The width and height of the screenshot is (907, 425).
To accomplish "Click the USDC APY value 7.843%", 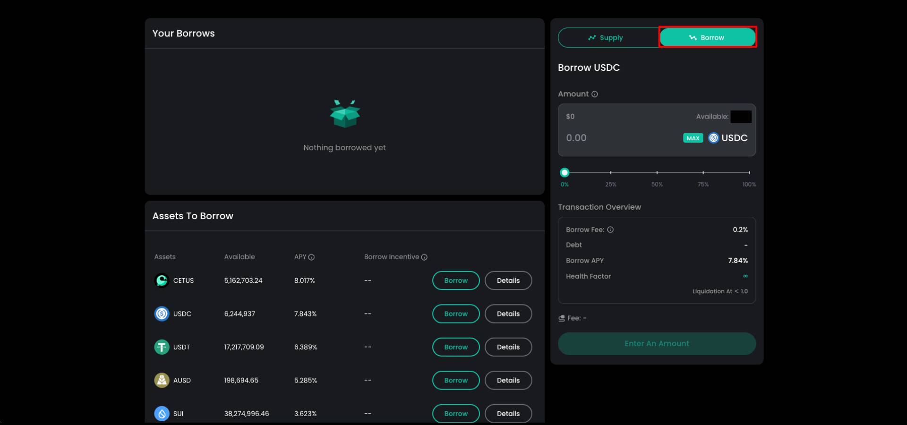I will pos(305,314).
